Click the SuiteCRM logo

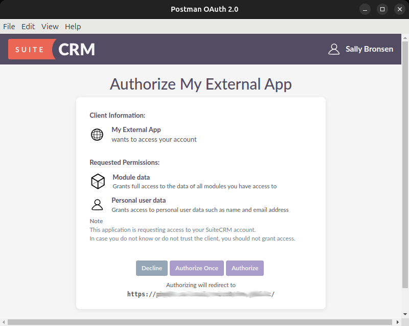pyautogui.click(x=51, y=49)
